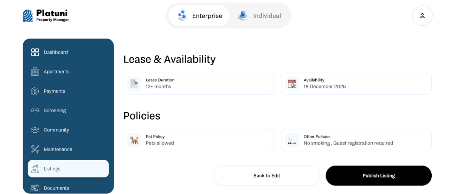Open the Payments menu item
450x194 pixels.
point(68,91)
